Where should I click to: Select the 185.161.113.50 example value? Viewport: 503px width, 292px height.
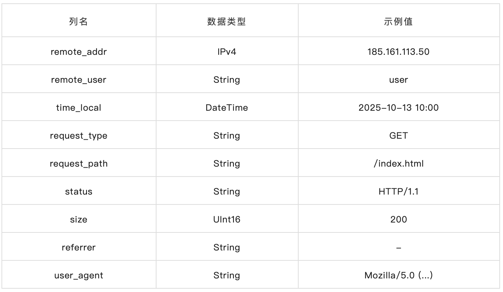[398, 52]
